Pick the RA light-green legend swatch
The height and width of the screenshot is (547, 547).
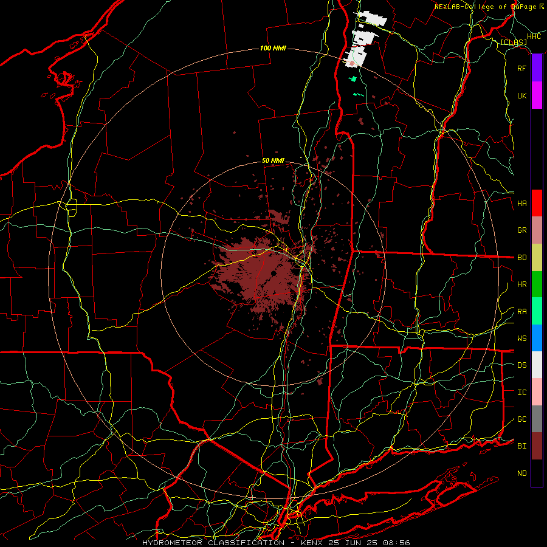click(537, 311)
